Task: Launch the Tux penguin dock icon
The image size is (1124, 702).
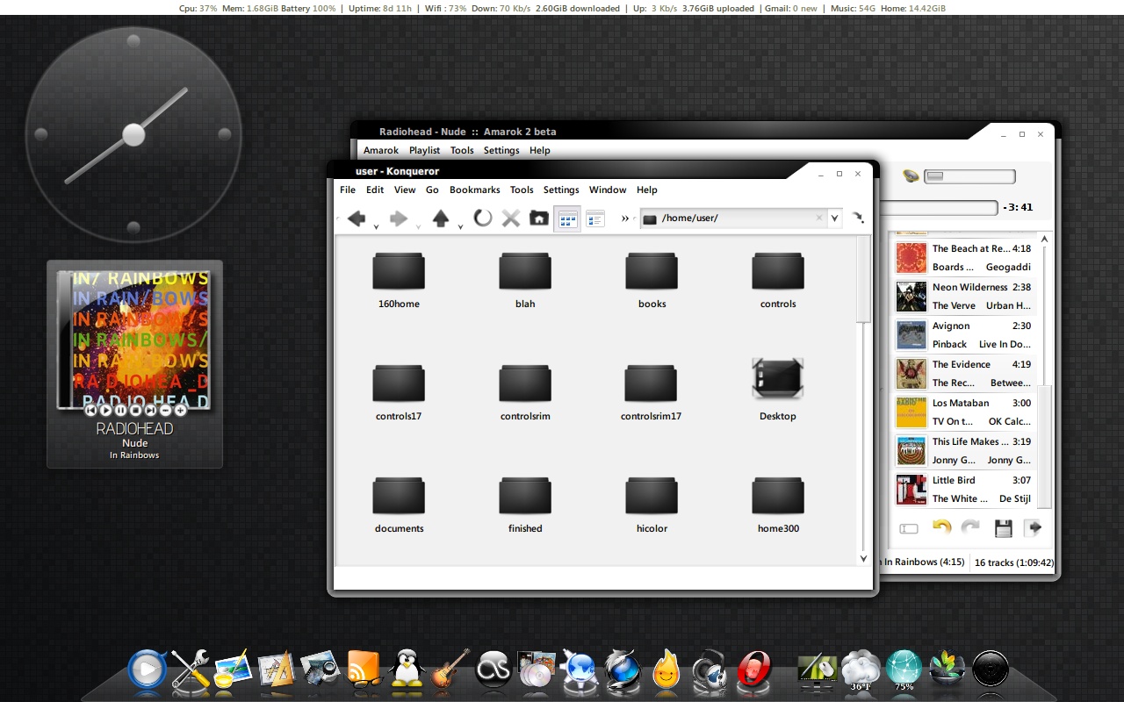Action: pos(407,669)
